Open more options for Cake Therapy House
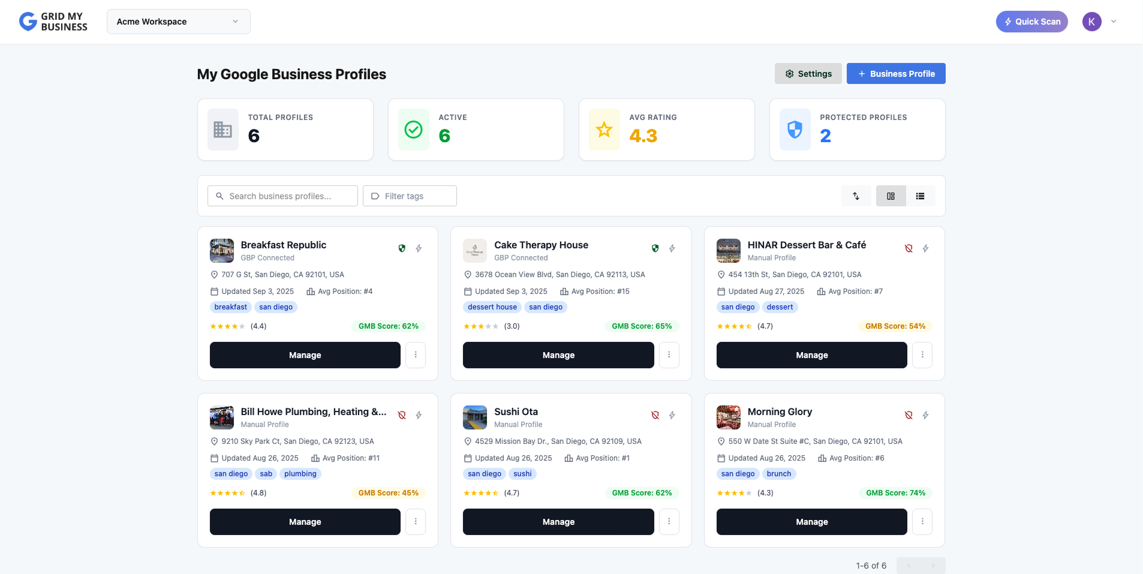The image size is (1143, 574). 669,355
